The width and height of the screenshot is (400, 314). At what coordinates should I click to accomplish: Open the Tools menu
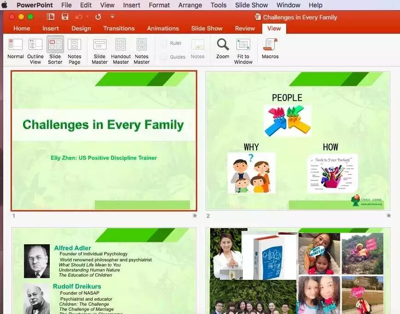point(218,5)
